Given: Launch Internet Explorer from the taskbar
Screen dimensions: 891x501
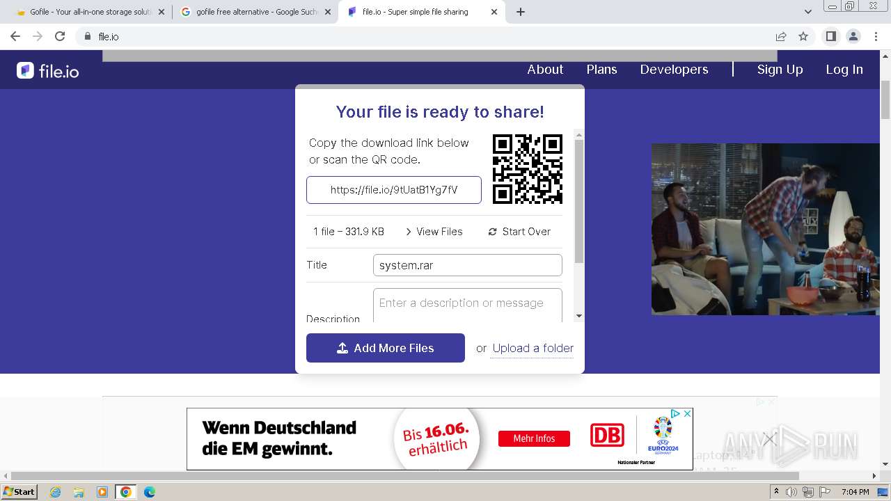Looking at the screenshot, I should click(x=56, y=492).
